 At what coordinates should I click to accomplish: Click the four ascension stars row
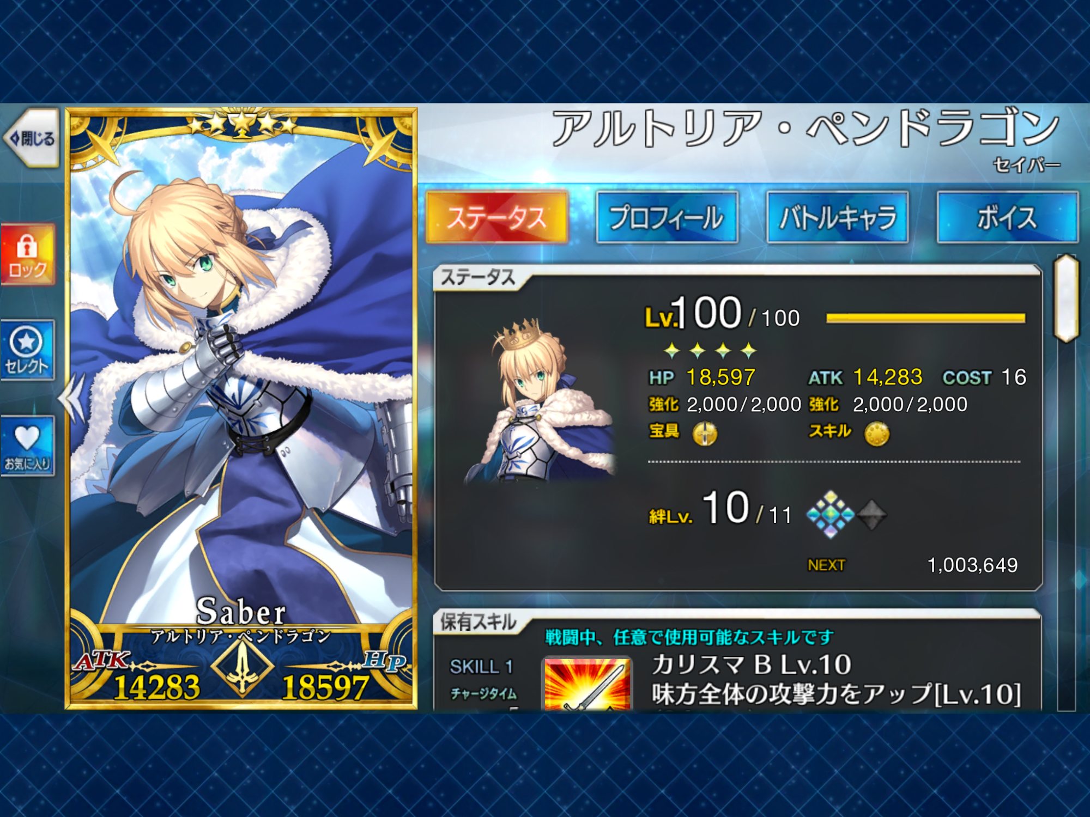(710, 350)
